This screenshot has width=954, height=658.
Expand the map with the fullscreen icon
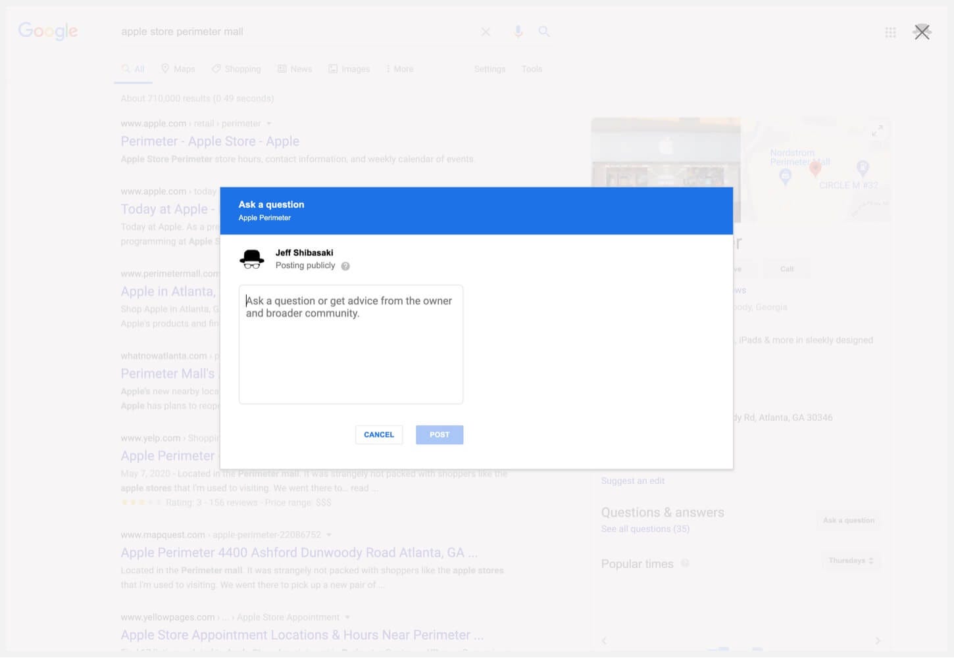[877, 131]
